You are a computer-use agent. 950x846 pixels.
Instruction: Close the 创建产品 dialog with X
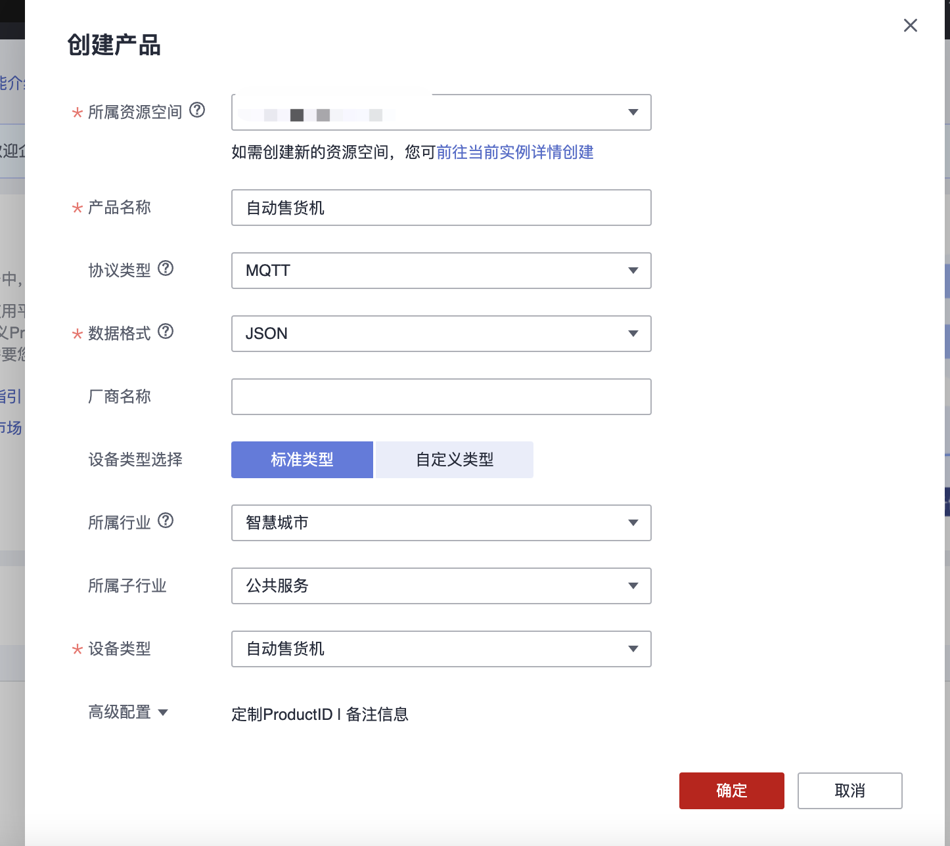pyautogui.click(x=910, y=26)
